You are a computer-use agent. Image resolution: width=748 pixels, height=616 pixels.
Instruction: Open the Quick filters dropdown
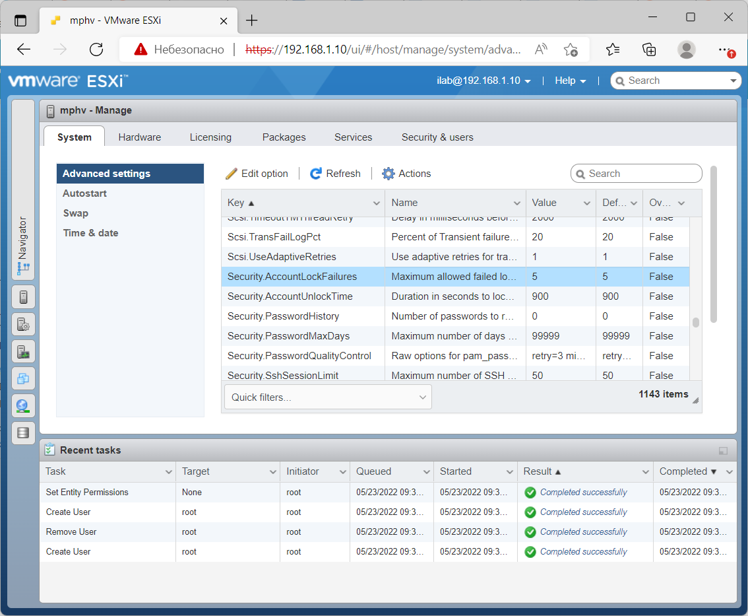[x=328, y=396]
